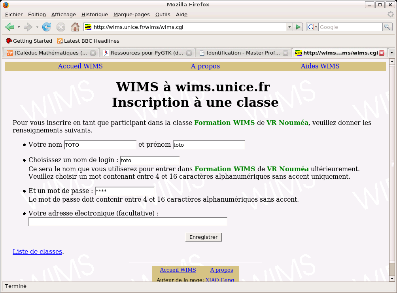
Task: Close the Ressources pour PyGTK tab
Action: pyautogui.click(x=189, y=53)
